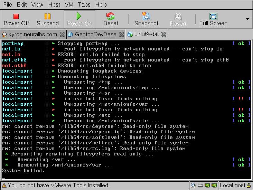Suspend the virtual machine
Screen dimensions: 253x190
[48, 19]
